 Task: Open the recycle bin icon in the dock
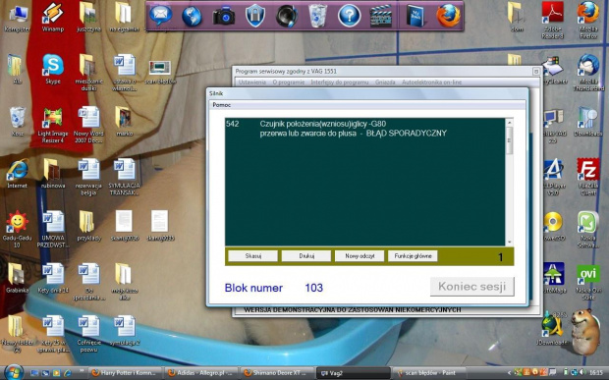[x=317, y=16]
